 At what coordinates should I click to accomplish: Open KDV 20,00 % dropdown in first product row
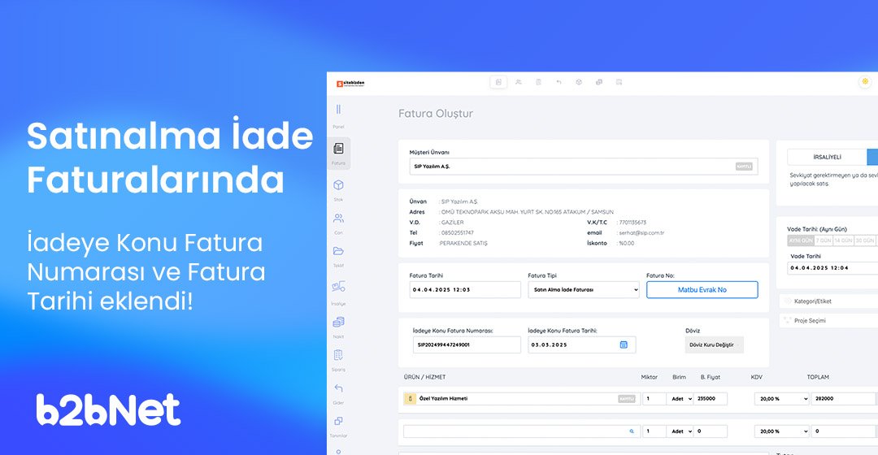[782, 398]
